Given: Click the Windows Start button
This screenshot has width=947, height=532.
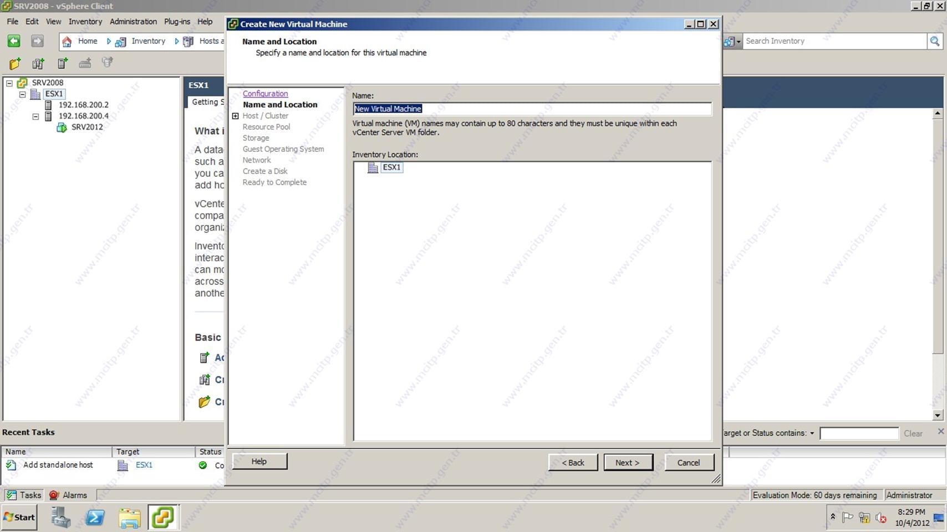Looking at the screenshot, I should click(x=19, y=517).
